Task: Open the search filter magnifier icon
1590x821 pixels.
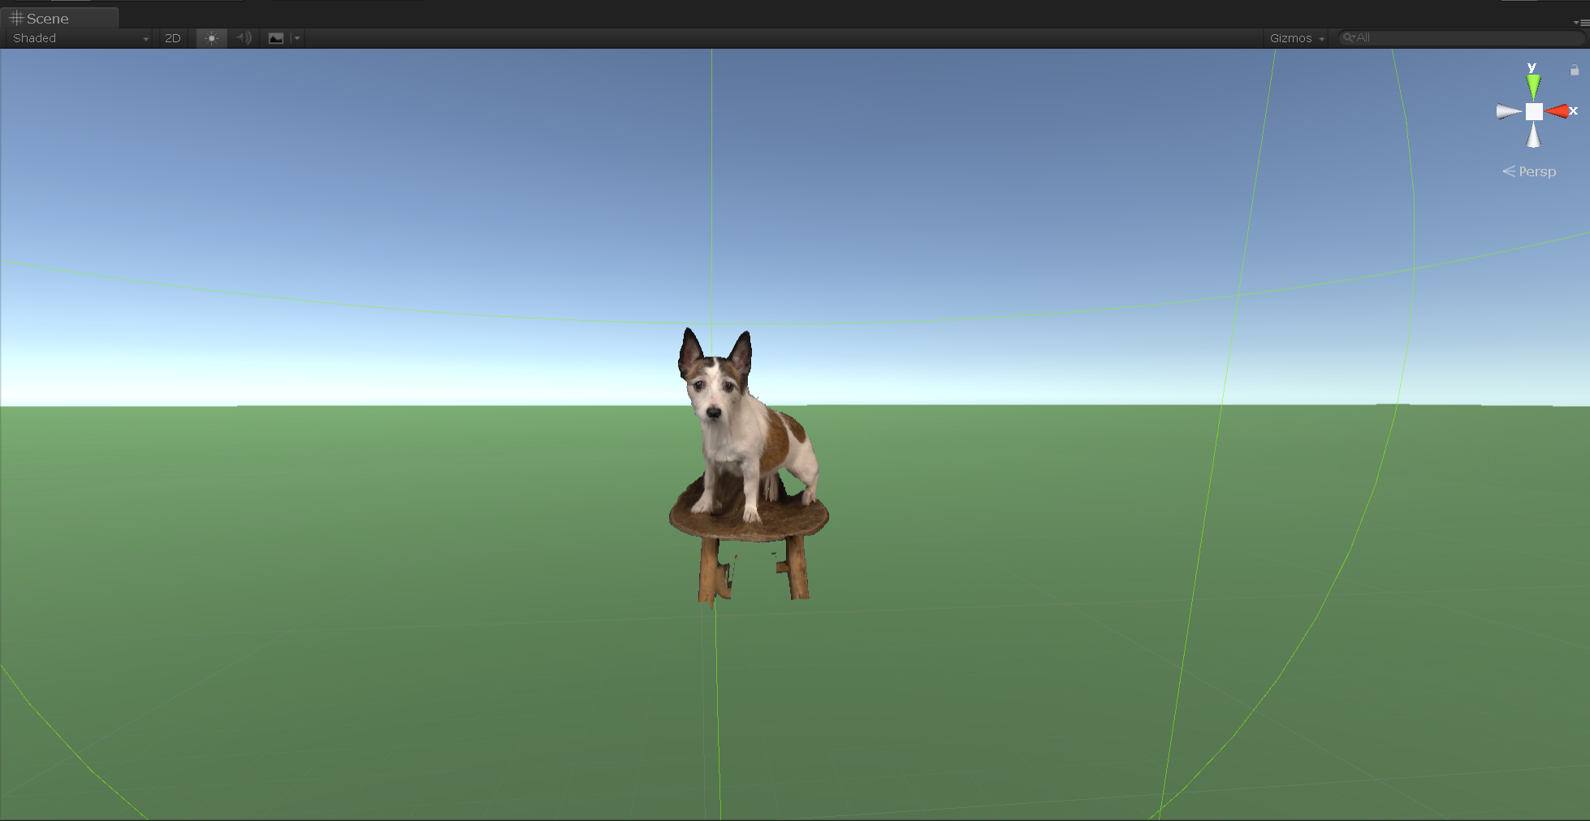Action: click(1350, 37)
